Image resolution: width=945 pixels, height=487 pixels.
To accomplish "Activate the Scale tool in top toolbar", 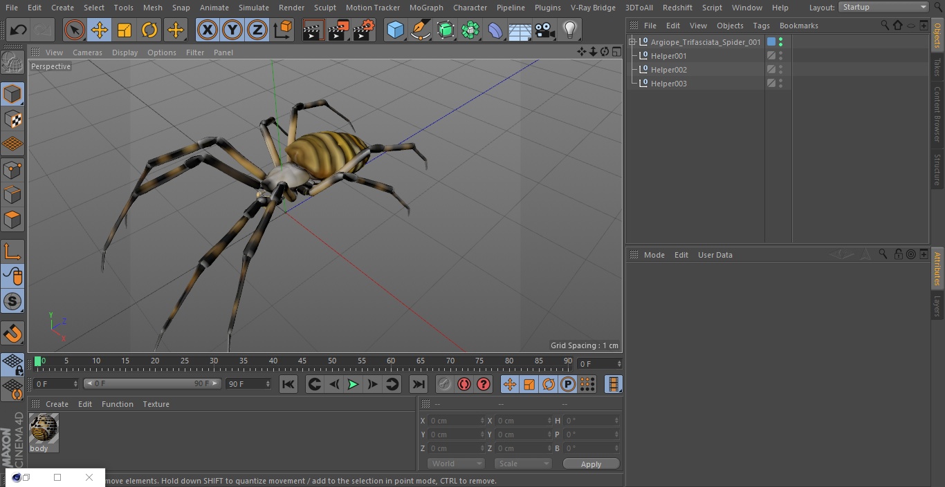I will 125,30.
